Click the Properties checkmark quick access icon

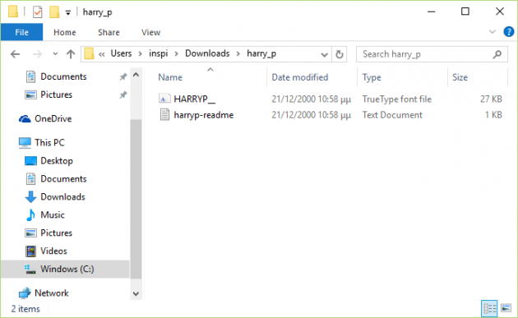click(37, 12)
